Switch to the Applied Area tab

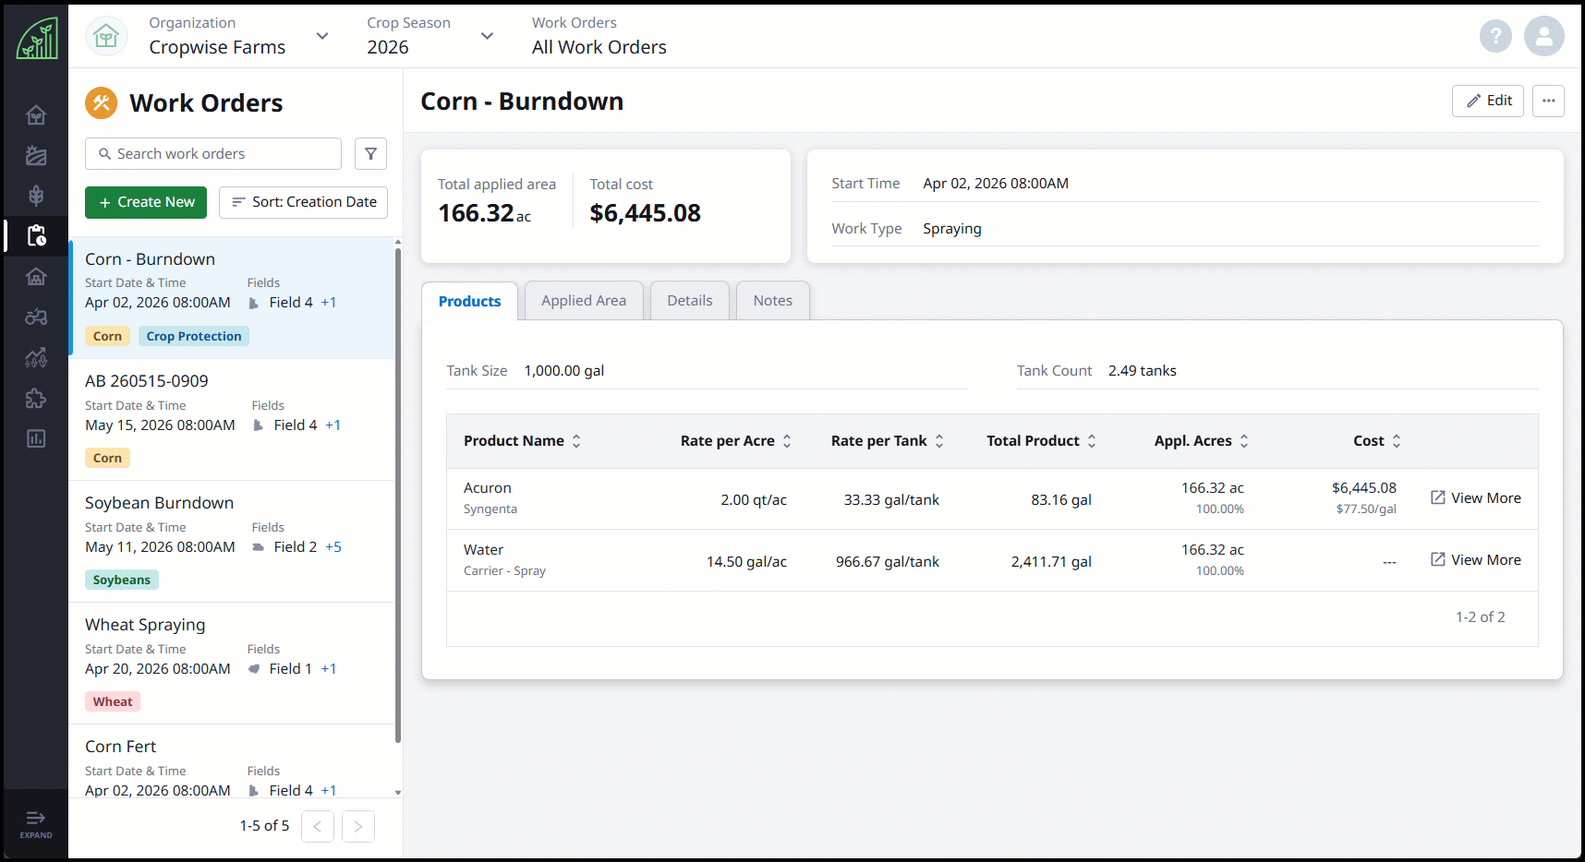[584, 301]
